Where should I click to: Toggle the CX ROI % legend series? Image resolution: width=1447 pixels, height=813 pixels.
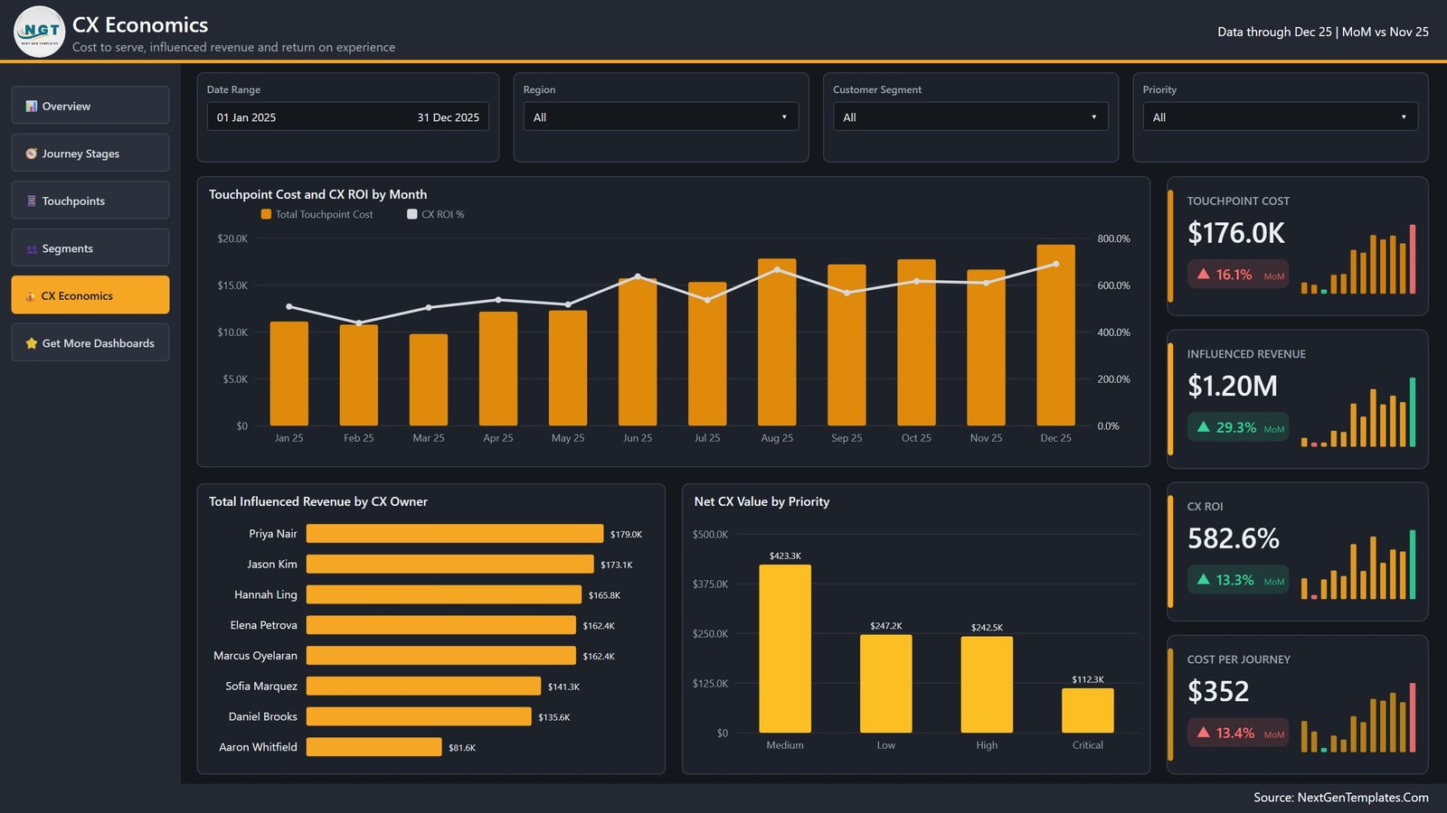pyautogui.click(x=436, y=214)
